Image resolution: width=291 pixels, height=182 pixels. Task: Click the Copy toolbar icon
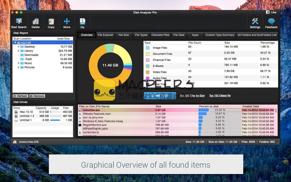point(51,21)
